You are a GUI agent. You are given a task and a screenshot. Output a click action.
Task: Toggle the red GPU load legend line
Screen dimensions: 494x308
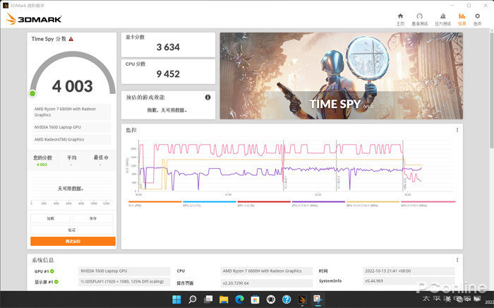264,202
